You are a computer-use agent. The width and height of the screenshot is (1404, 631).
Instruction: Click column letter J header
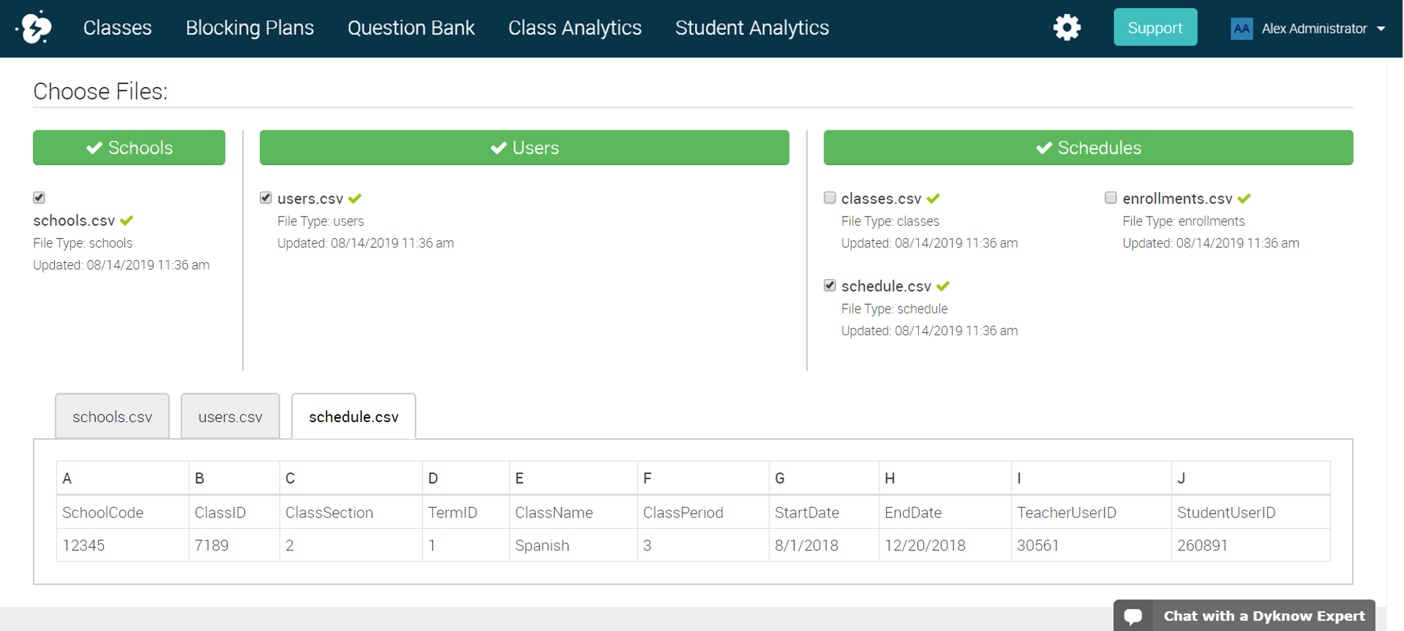pos(1251,478)
